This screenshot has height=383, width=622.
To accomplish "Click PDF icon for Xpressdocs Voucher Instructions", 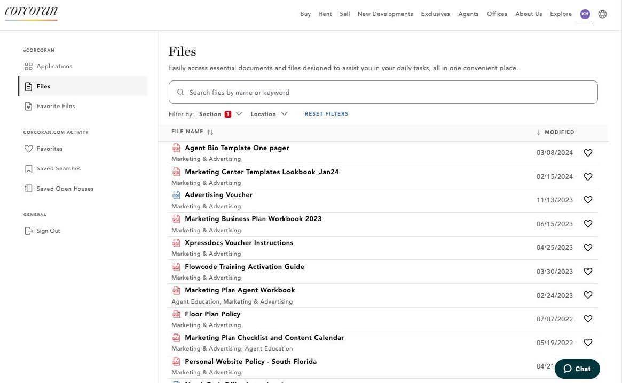I will [176, 242].
